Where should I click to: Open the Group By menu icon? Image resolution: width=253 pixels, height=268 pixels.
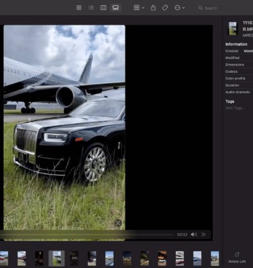[x=137, y=8]
